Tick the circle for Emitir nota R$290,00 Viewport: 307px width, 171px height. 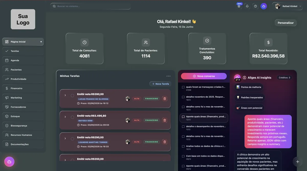[x=72, y=139]
